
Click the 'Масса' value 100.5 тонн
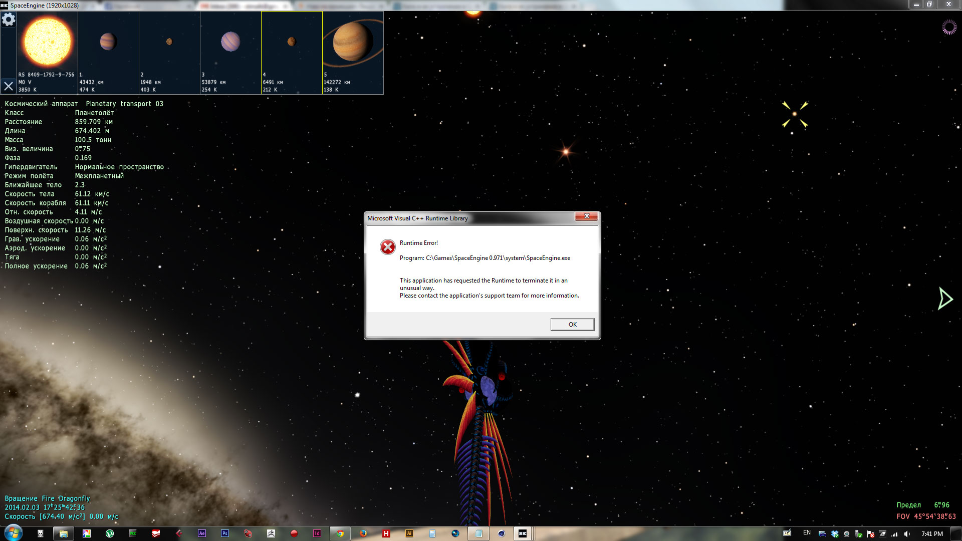coord(93,140)
